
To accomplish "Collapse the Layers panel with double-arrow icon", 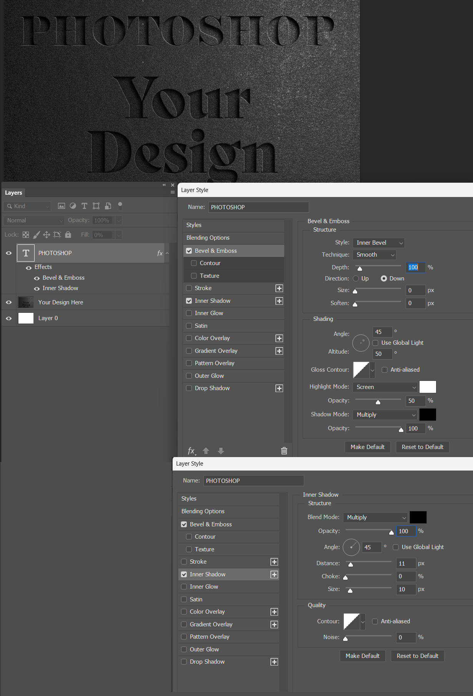I will click(x=164, y=185).
